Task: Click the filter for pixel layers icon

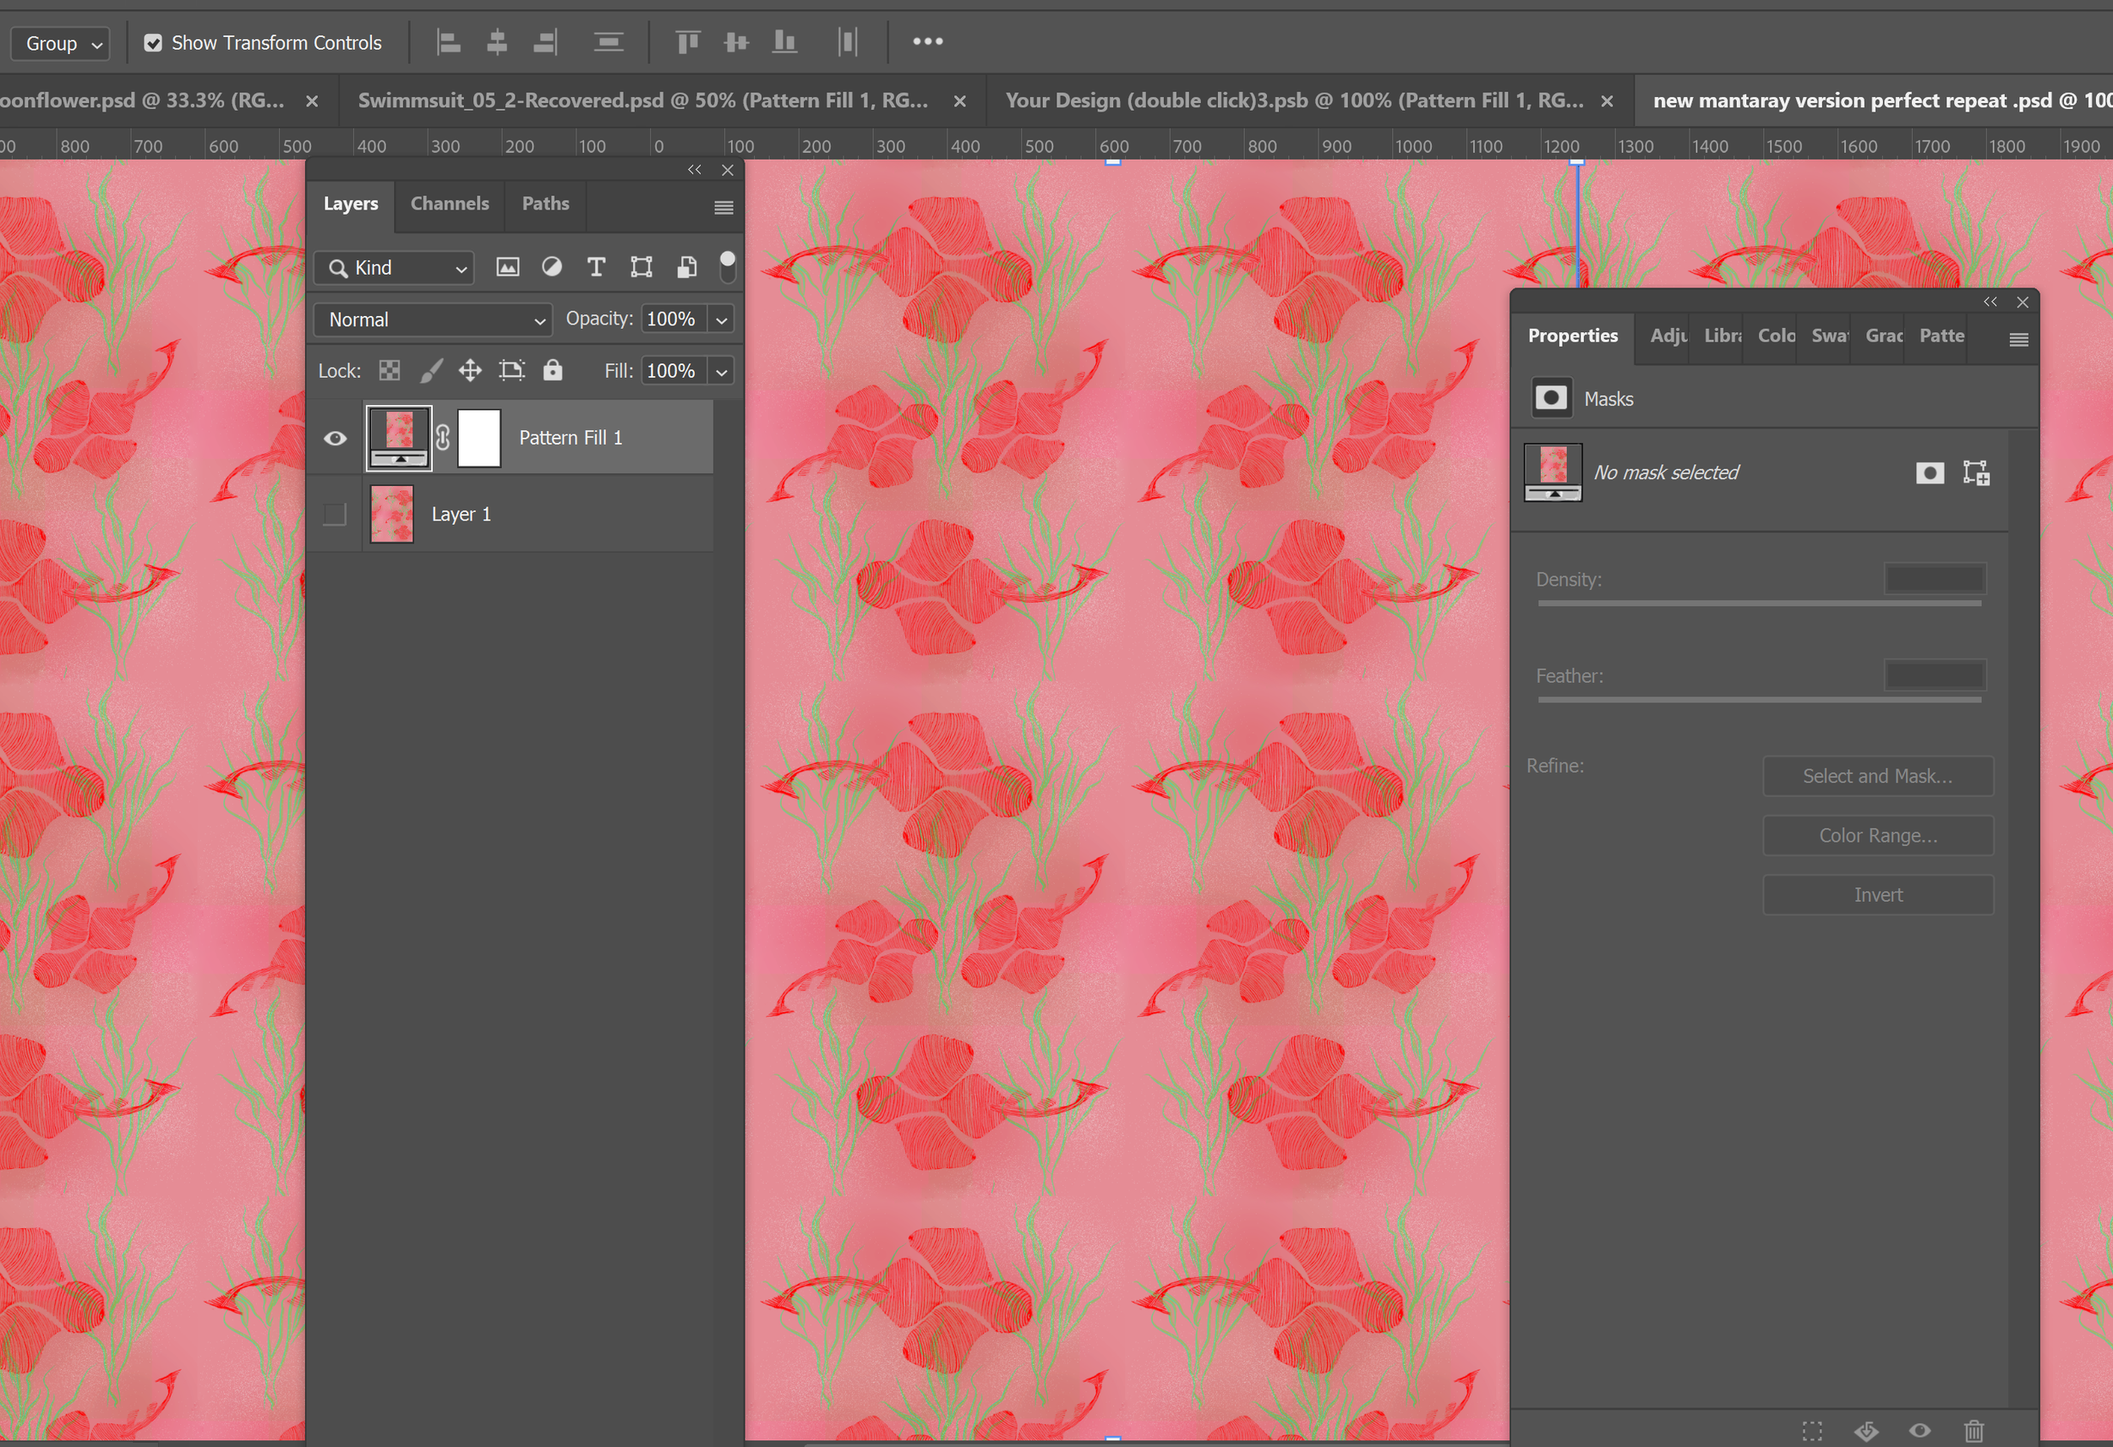Action: tap(507, 267)
